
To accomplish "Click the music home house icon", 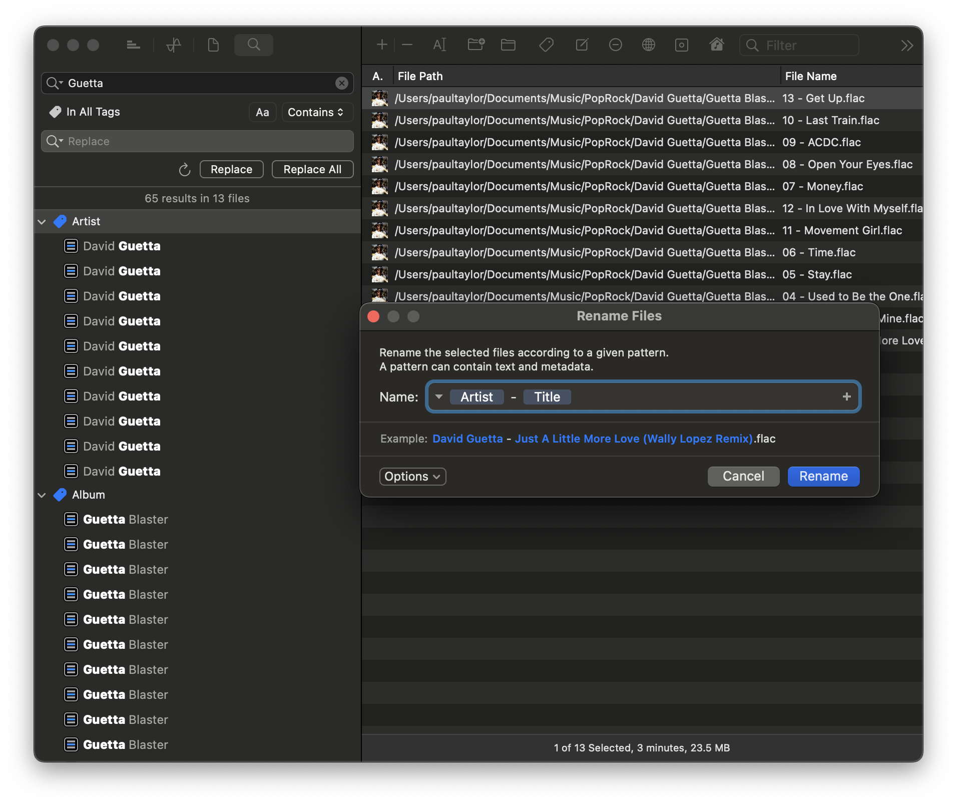I will [x=717, y=45].
